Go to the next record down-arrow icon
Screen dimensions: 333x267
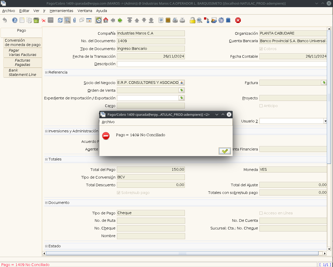tap(144, 20)
